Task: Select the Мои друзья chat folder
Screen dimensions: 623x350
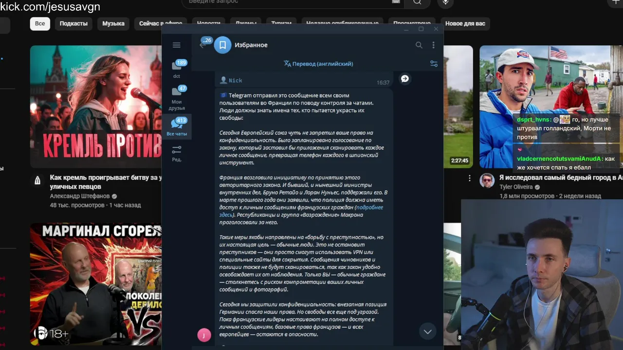Action: coord(177,98)
